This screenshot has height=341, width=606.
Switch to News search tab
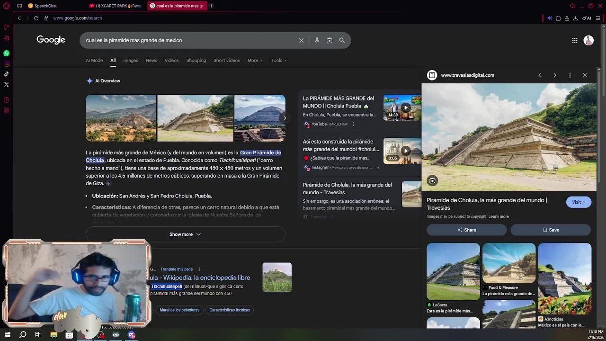click(x=151, y=60)
